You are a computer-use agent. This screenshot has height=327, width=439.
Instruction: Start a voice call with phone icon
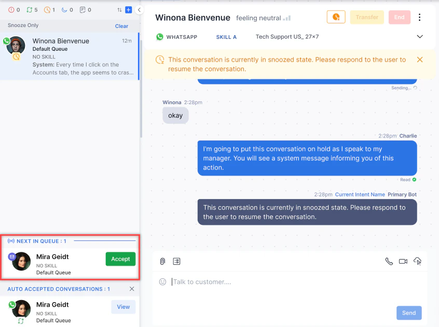point(389,261)
